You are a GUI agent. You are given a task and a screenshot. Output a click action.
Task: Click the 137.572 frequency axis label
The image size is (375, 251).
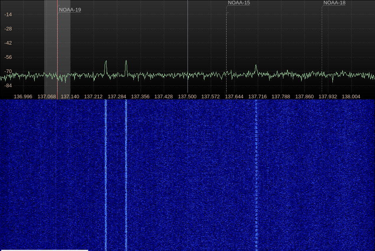coord(210,97)
